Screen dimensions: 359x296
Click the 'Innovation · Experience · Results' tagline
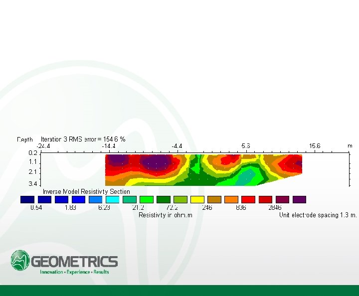click(74, 272)
